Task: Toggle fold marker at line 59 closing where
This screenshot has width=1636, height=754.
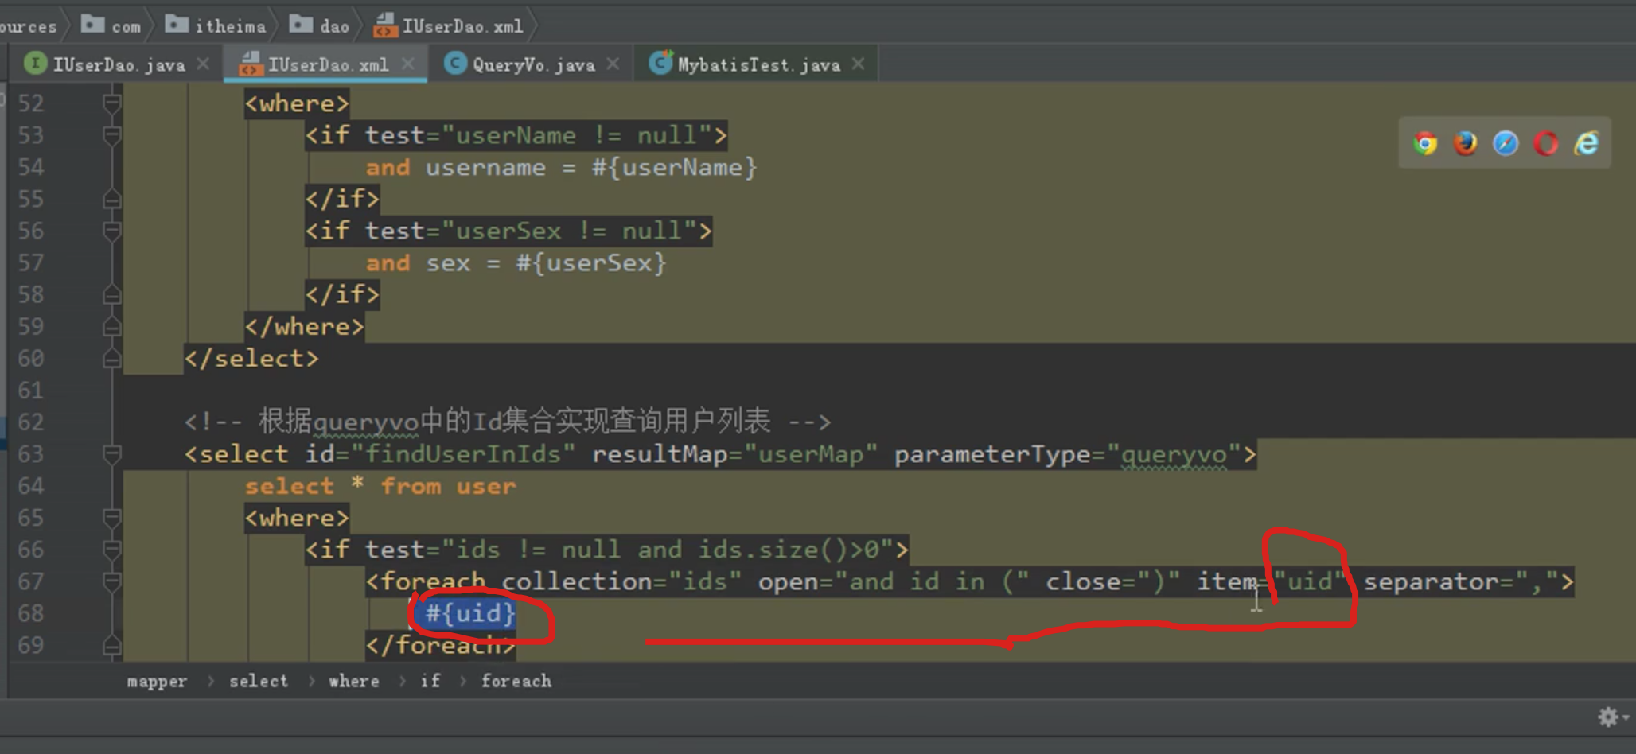Action: tap(111, 326)
